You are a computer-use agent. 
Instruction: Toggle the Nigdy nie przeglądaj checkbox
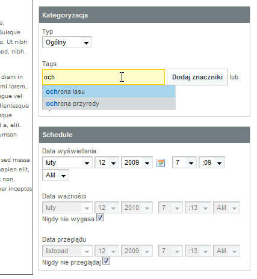pos(106,261)
